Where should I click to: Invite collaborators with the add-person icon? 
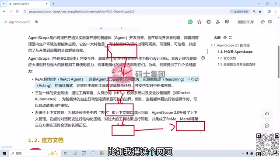[218, 22]
